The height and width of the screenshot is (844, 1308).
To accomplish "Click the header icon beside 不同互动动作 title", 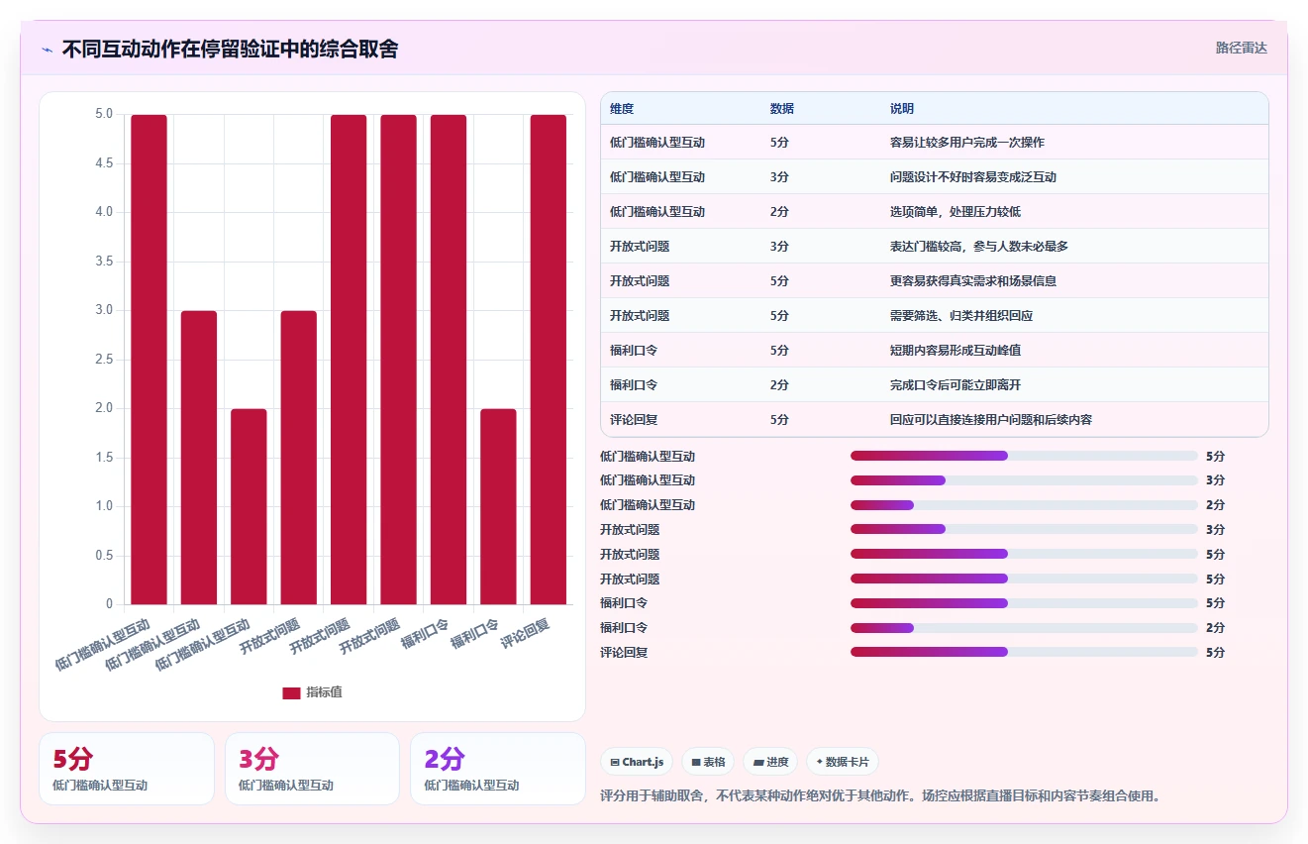I will coord(48,50).
